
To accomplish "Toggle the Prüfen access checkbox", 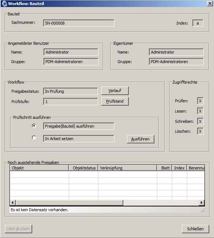I will pos(200,101).
